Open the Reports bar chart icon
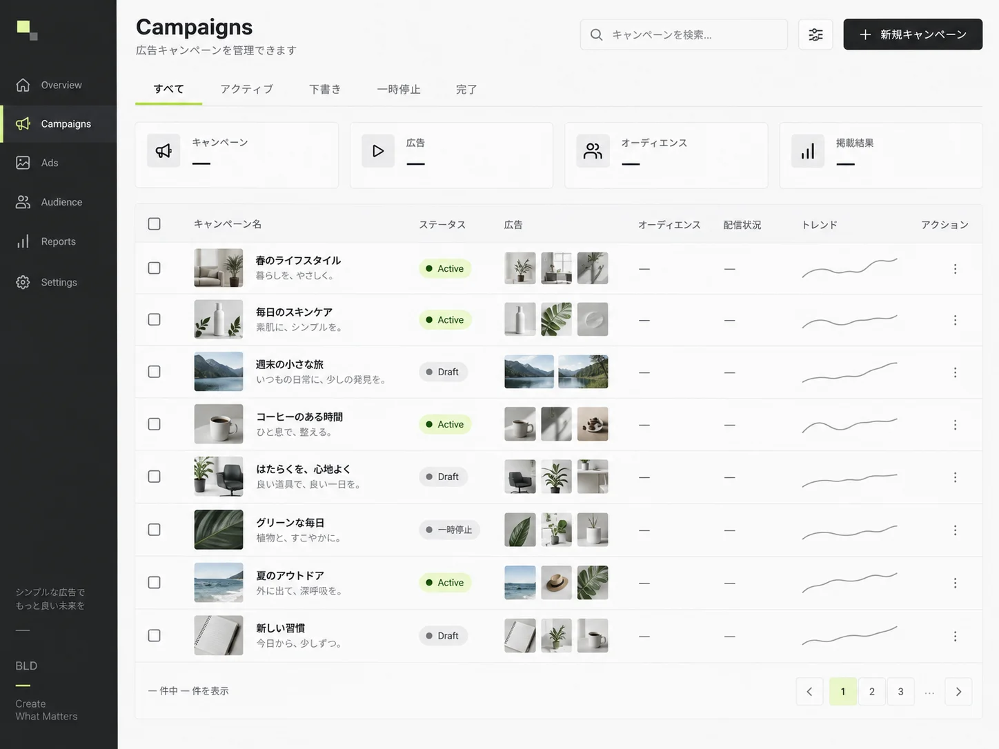The width and height of the screenshot is (999, 749). click(x=23, y=241)
